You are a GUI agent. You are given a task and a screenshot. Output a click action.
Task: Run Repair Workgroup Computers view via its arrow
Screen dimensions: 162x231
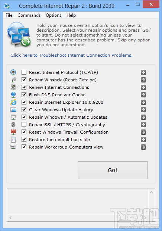[x=143, y=147]
